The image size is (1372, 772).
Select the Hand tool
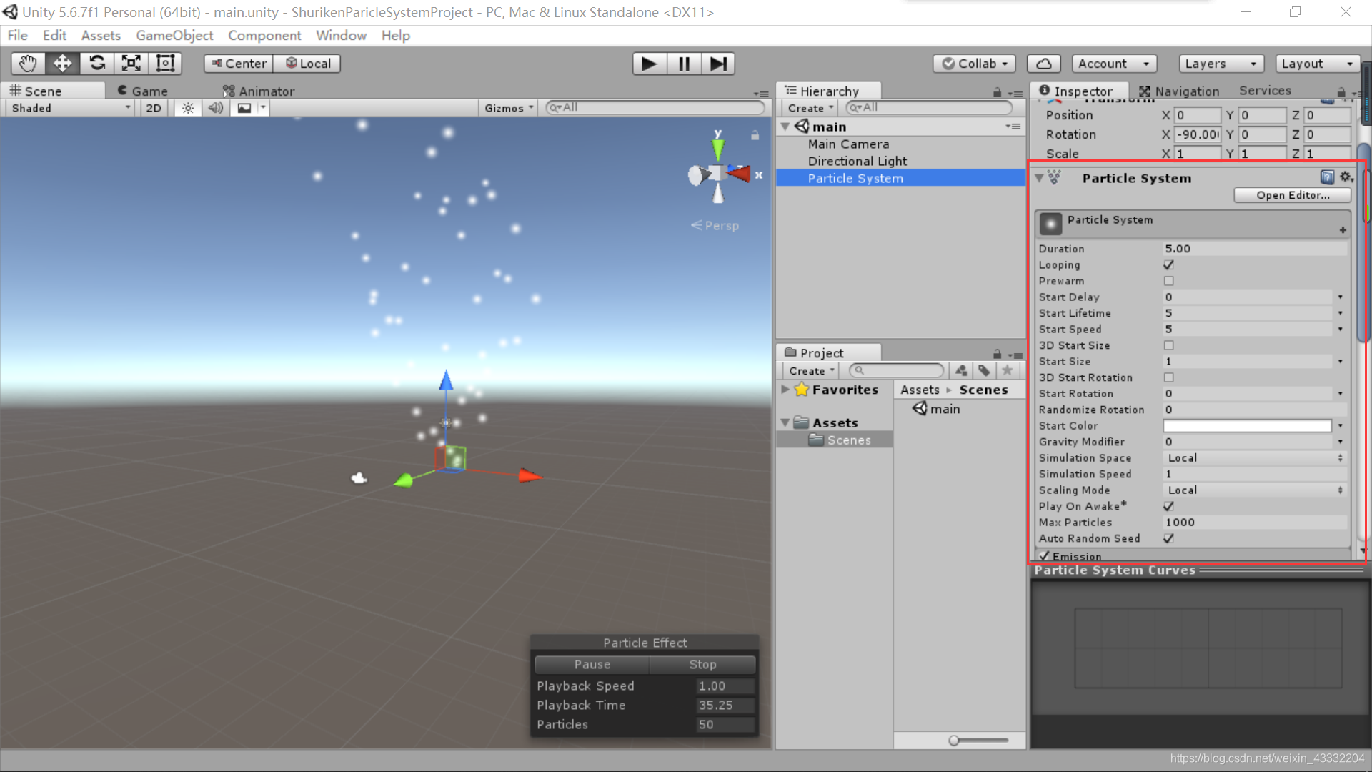tap(28, 64)
